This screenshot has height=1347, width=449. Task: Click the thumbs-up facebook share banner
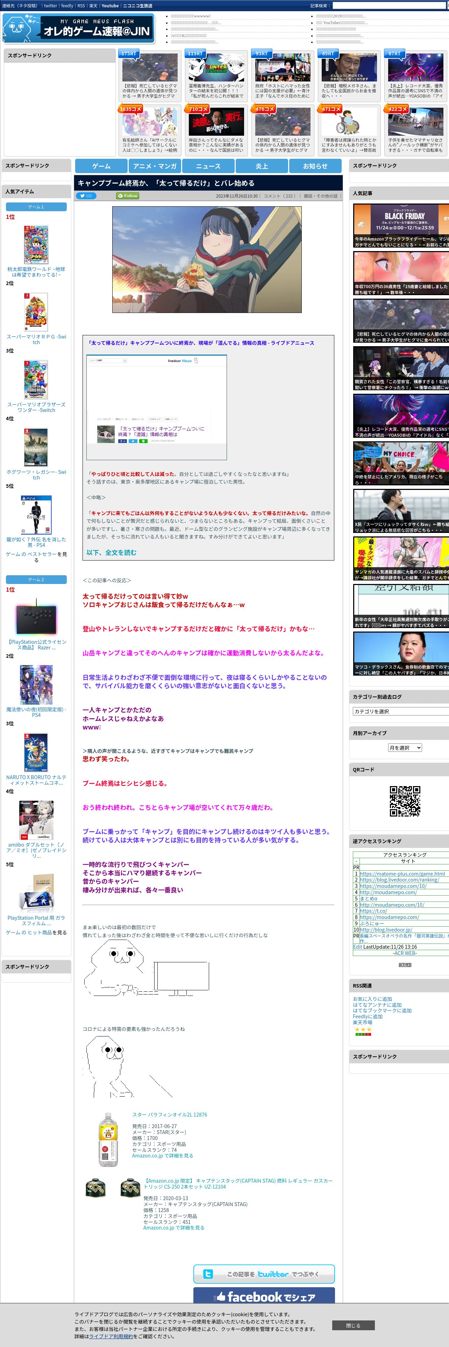tap(264, 1296)
